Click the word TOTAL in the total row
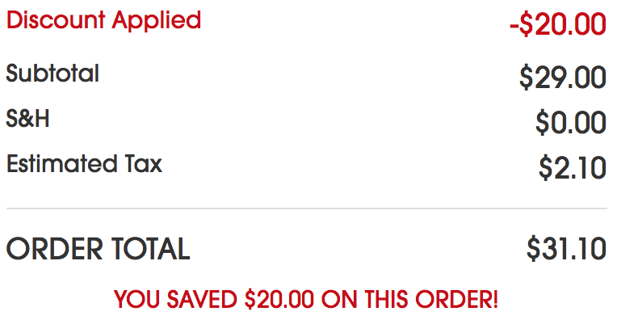The height and width of the screenshot is (320, 617). 151,249
